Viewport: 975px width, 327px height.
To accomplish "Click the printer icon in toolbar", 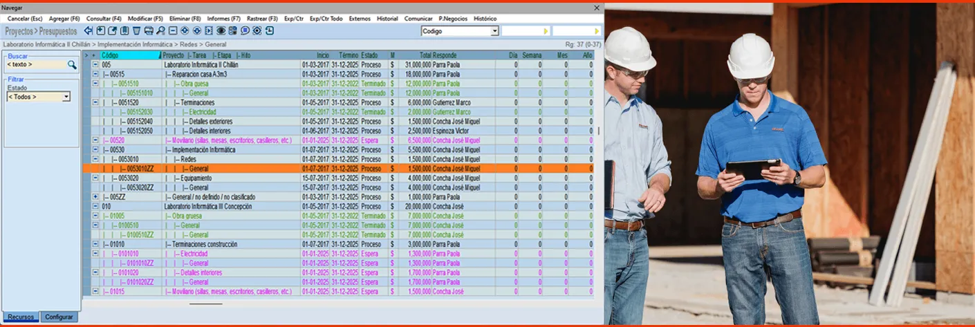I will click(149, 31).
